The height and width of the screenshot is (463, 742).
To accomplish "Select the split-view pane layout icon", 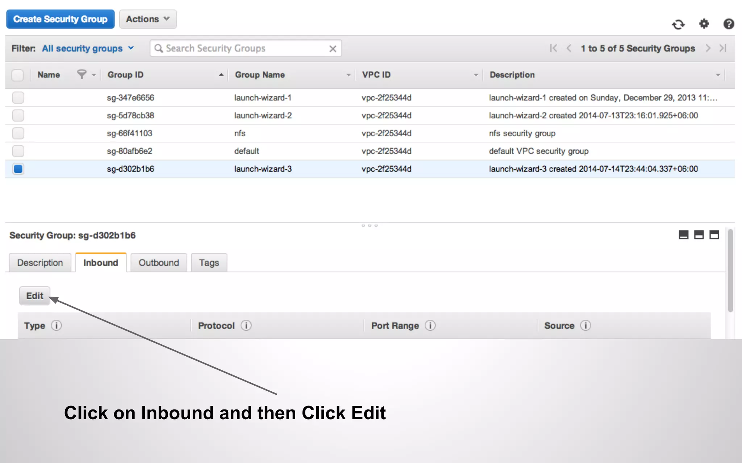I will pyautogui.click(x=699, y=235).
